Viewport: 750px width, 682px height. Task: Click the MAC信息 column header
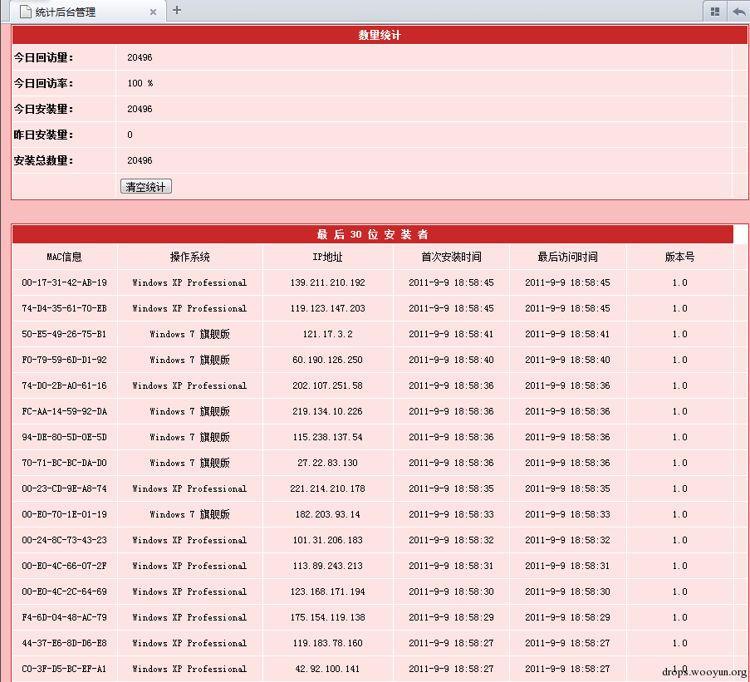pos(65,257)
